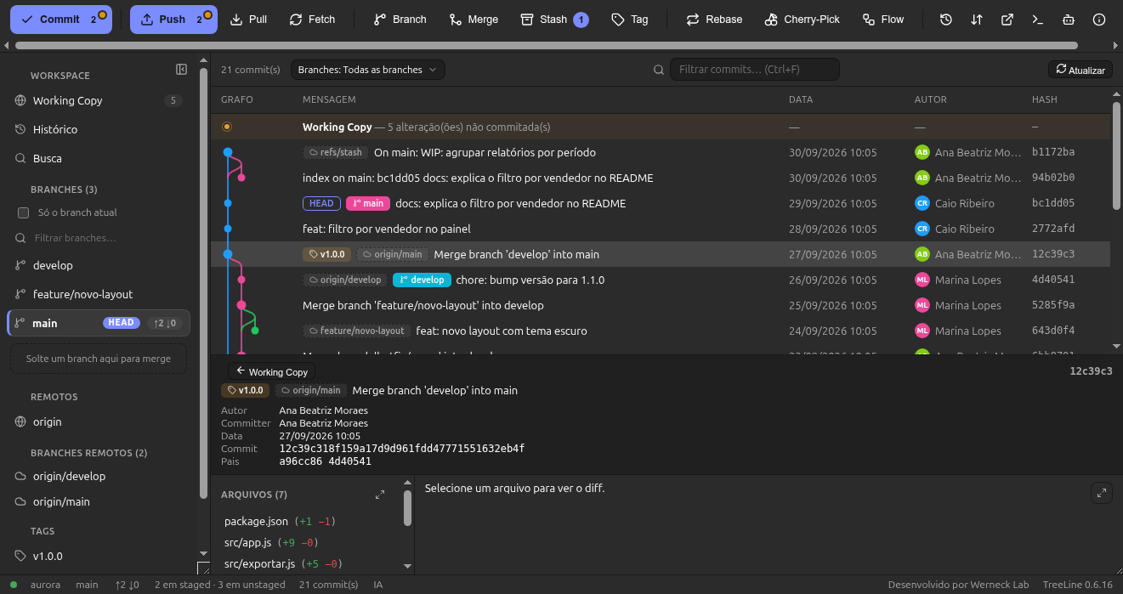1123x594 pixels.
Task: Select Working Copy in the sidebar
Action: click(99, 100)
